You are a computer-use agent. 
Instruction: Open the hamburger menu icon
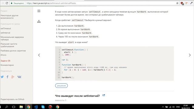(39, 11)
